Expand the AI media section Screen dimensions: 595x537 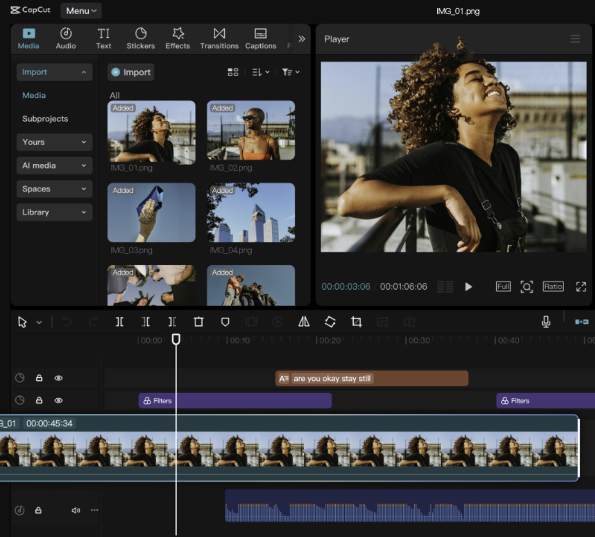[54, 166]
